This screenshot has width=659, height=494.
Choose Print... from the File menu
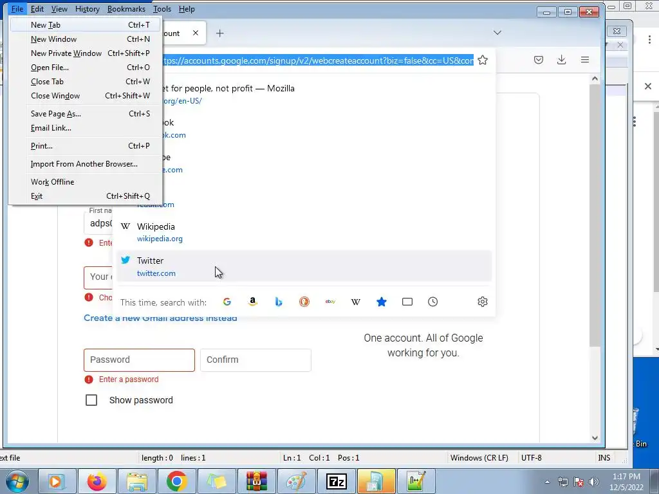pos(86,146)
